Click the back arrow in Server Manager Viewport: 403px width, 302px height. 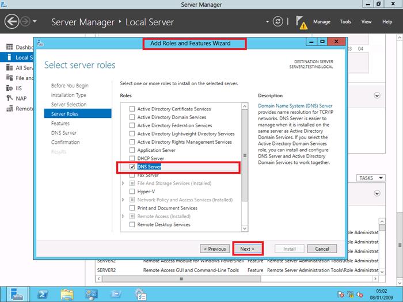tap(12, 22)
